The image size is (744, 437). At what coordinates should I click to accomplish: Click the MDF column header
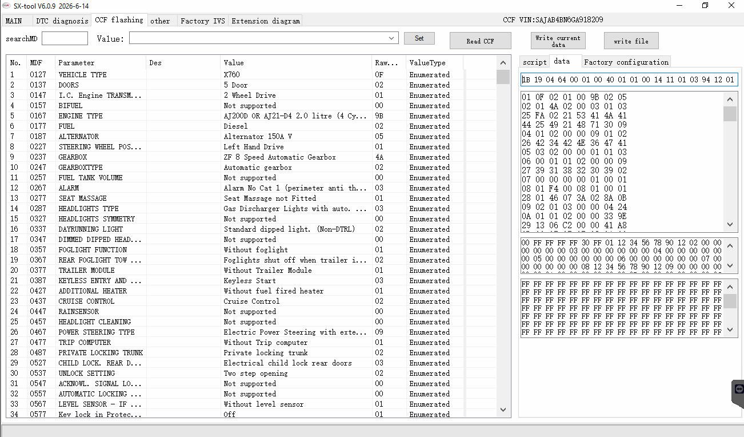click(x=41, y=63)
